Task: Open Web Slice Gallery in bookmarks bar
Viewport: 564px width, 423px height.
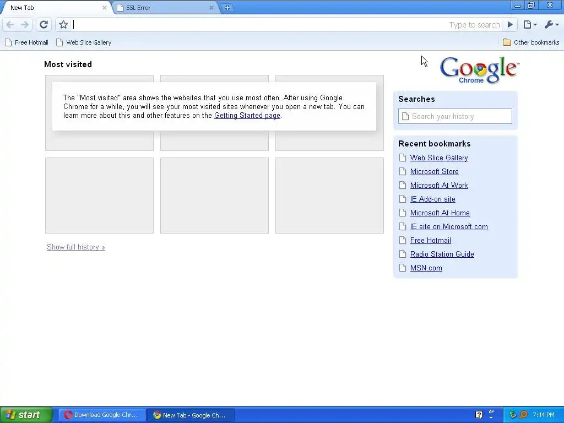Action: [84, 42]
